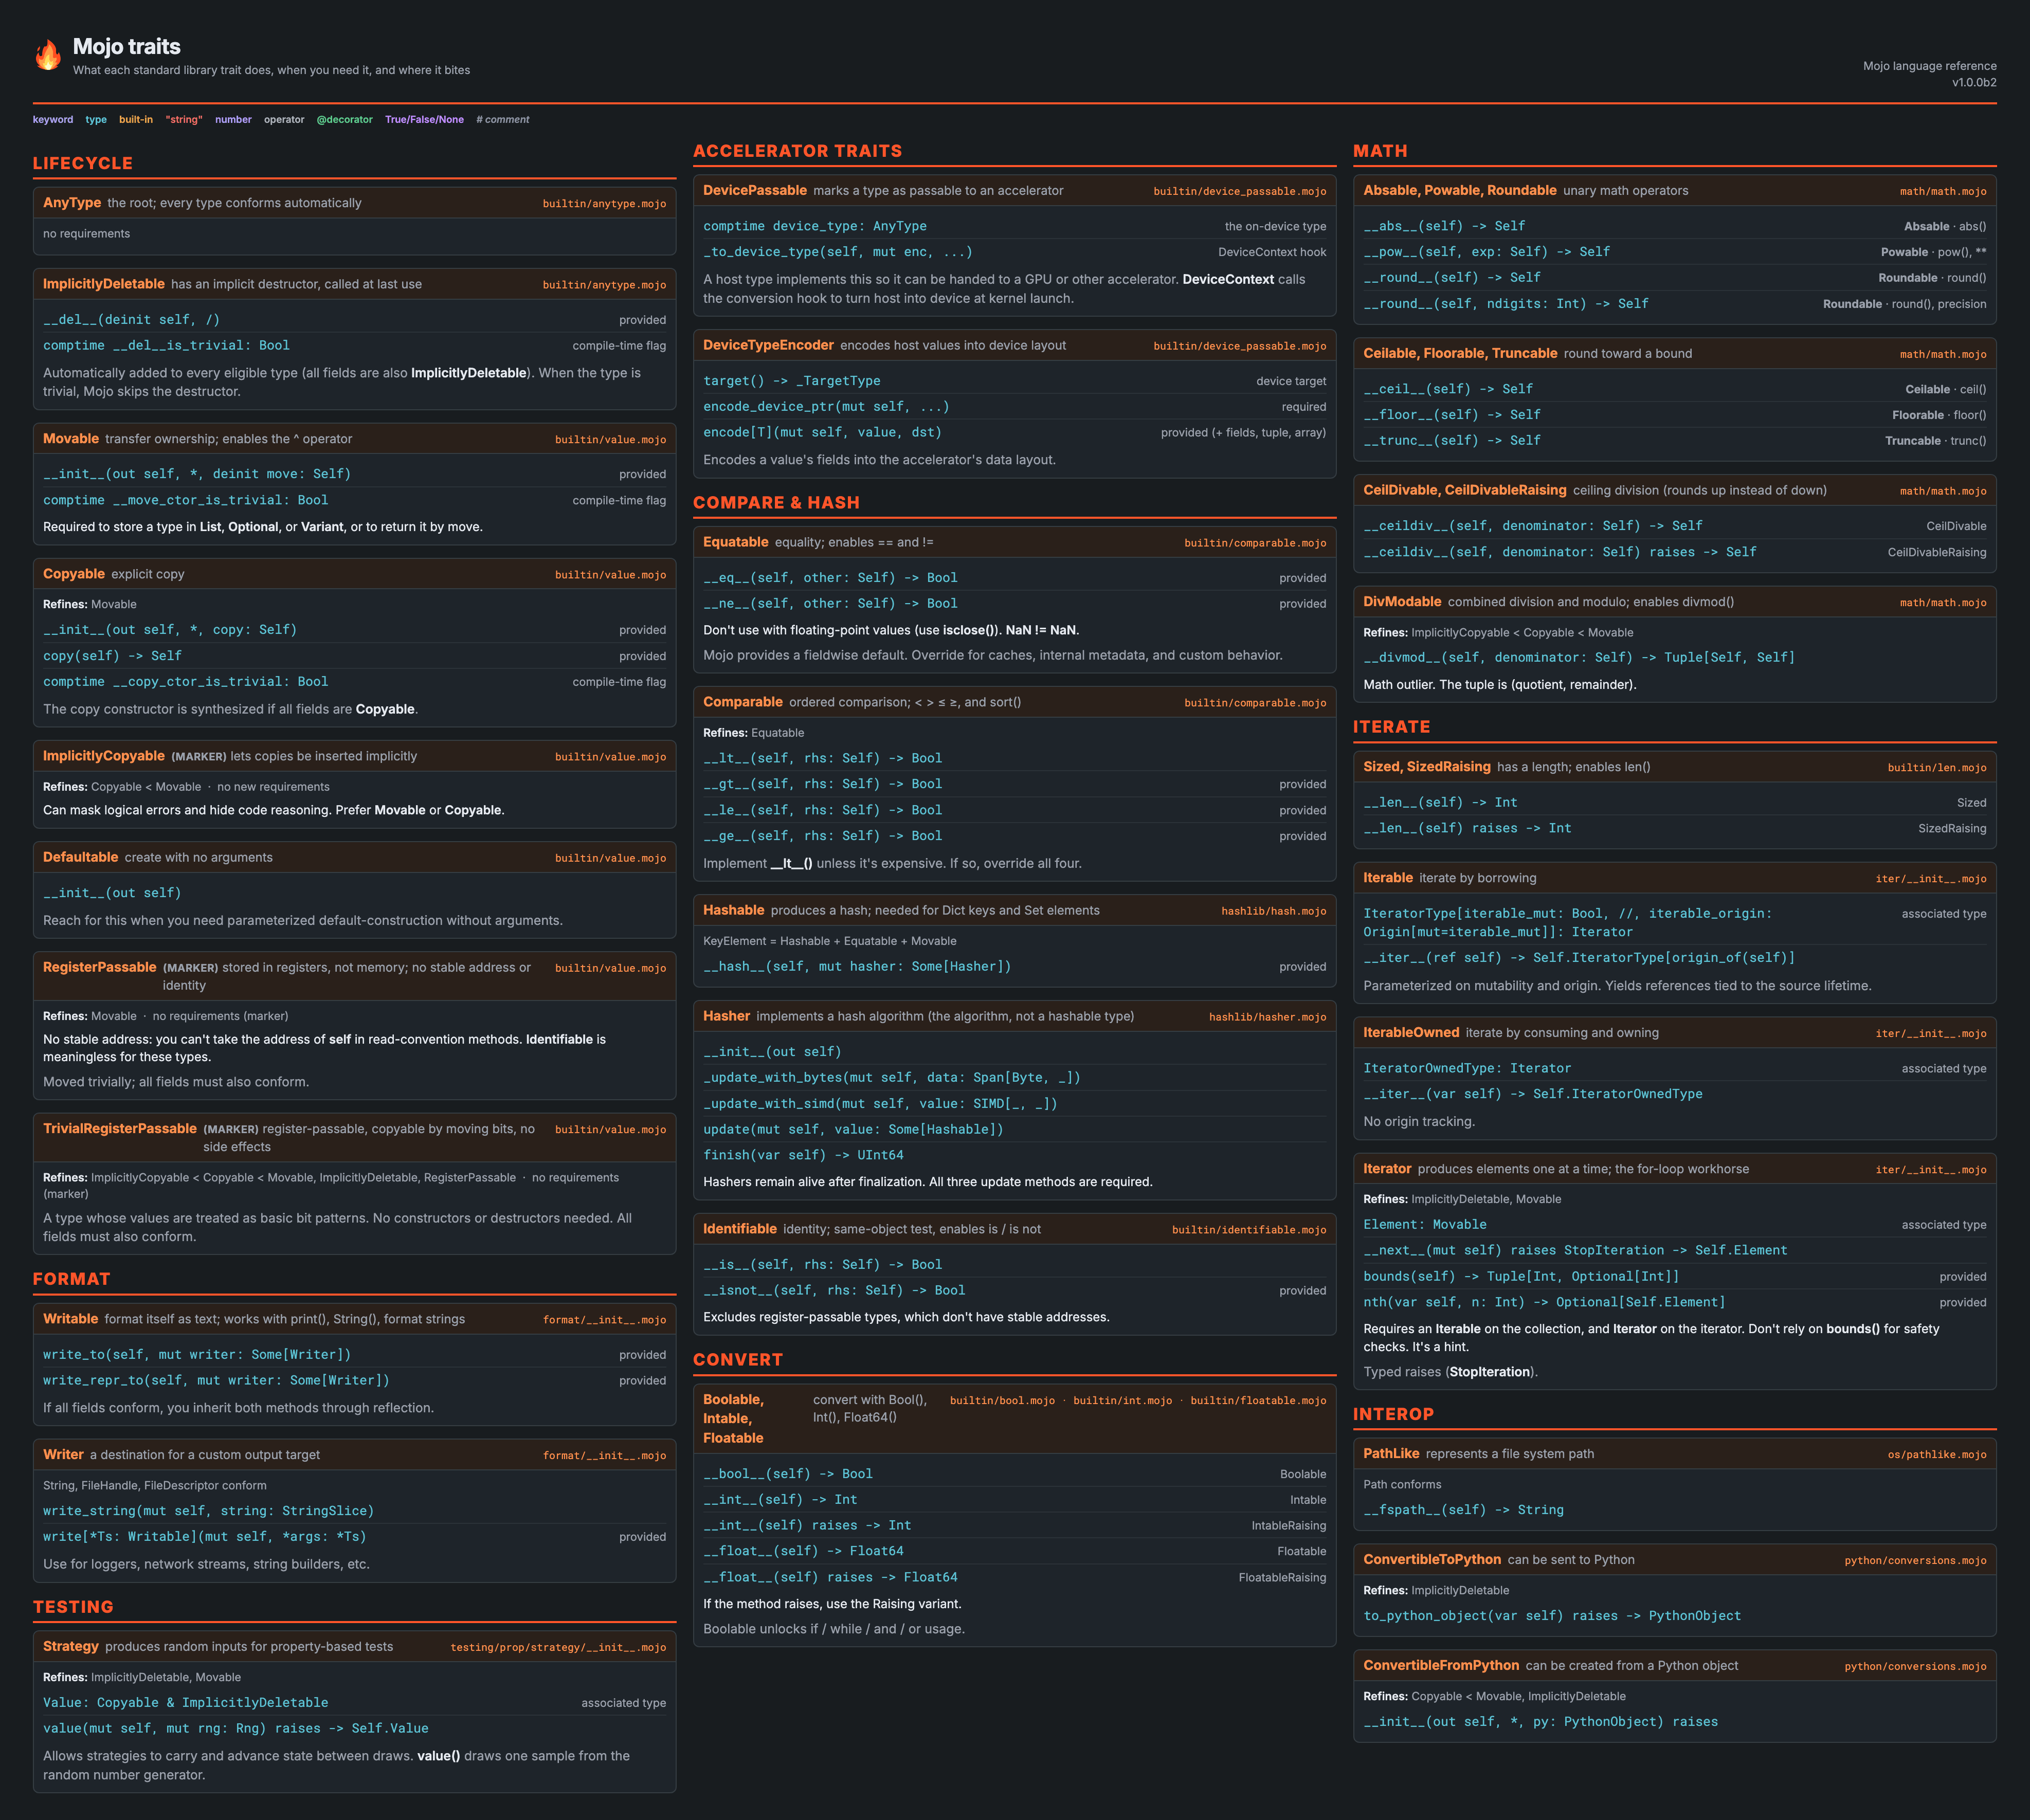
Task: Click the DevicePassable card heading
Action: [755, 190]
